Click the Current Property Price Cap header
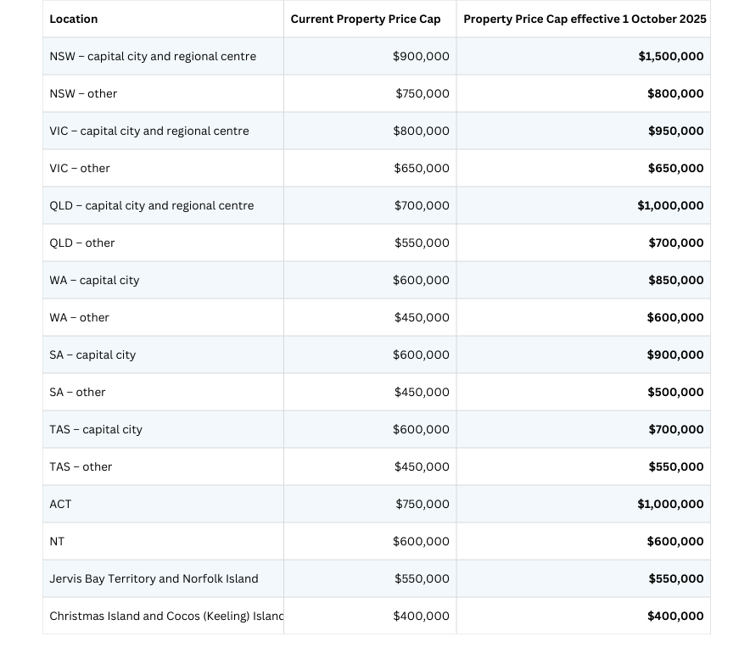 (x=366, y=19)
